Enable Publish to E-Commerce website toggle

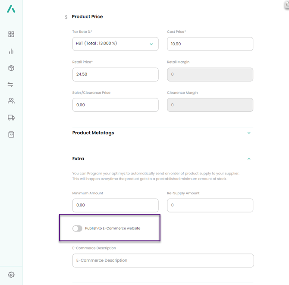pos(77,228)
